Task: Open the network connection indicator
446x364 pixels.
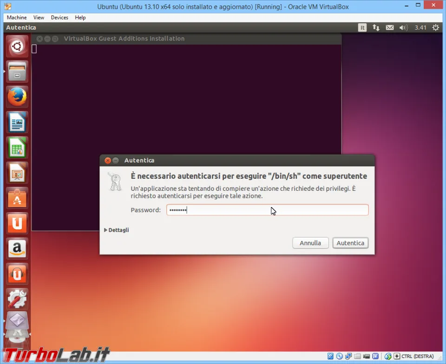Action: coord(376,27)
